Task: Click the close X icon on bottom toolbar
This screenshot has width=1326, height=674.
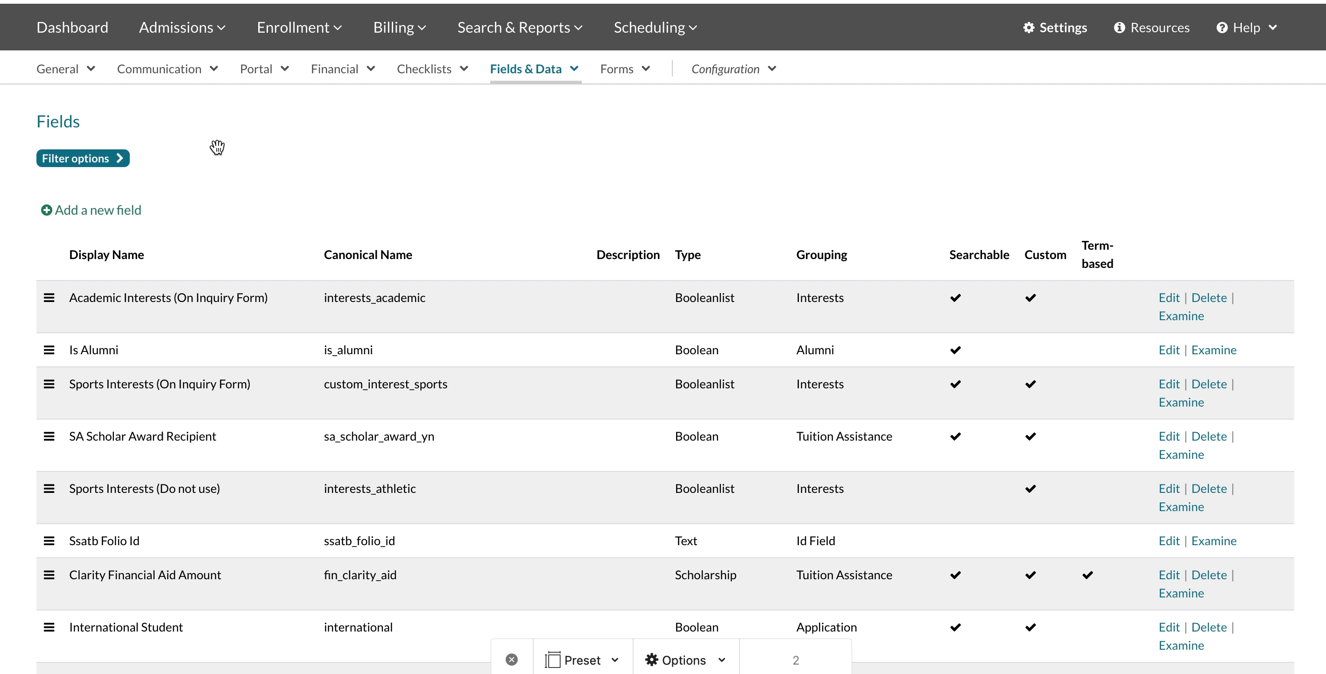Action: (x=511, y=660)
